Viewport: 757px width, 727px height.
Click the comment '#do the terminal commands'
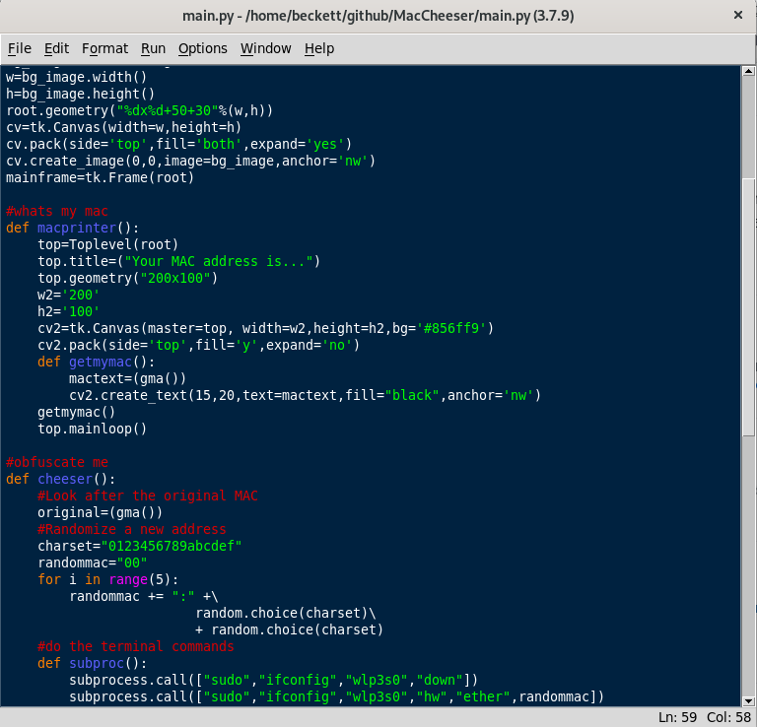pyautogui.click(x=136, y=647)
